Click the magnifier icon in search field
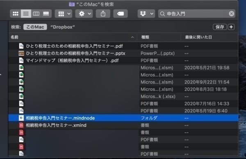The image size is (246, 159). pyautogui.click(x=162, y=14)
